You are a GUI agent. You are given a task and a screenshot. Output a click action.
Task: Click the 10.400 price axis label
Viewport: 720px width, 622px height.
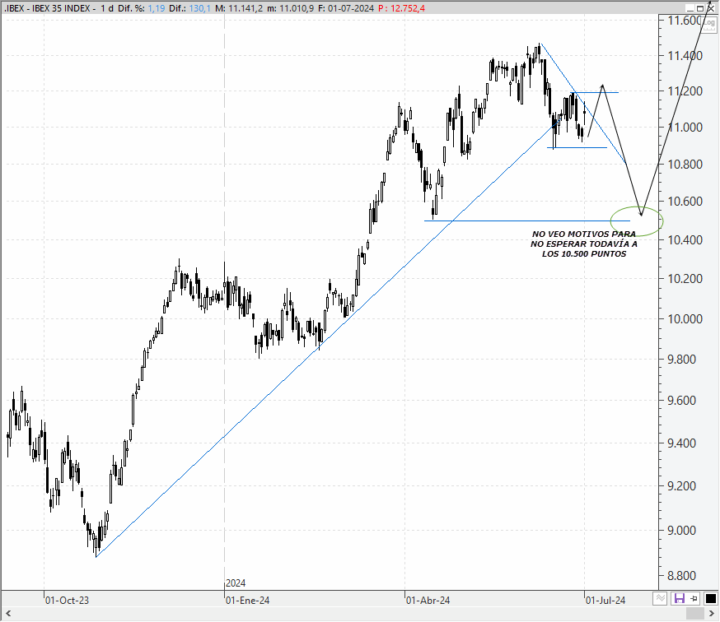685,240
